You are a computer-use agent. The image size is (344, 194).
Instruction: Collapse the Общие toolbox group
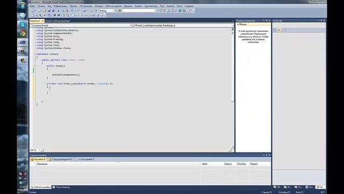coord(238,24)
